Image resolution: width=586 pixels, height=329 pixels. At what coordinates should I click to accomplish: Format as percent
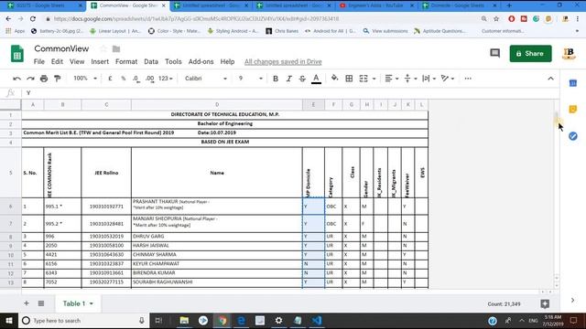coord(123,79)
